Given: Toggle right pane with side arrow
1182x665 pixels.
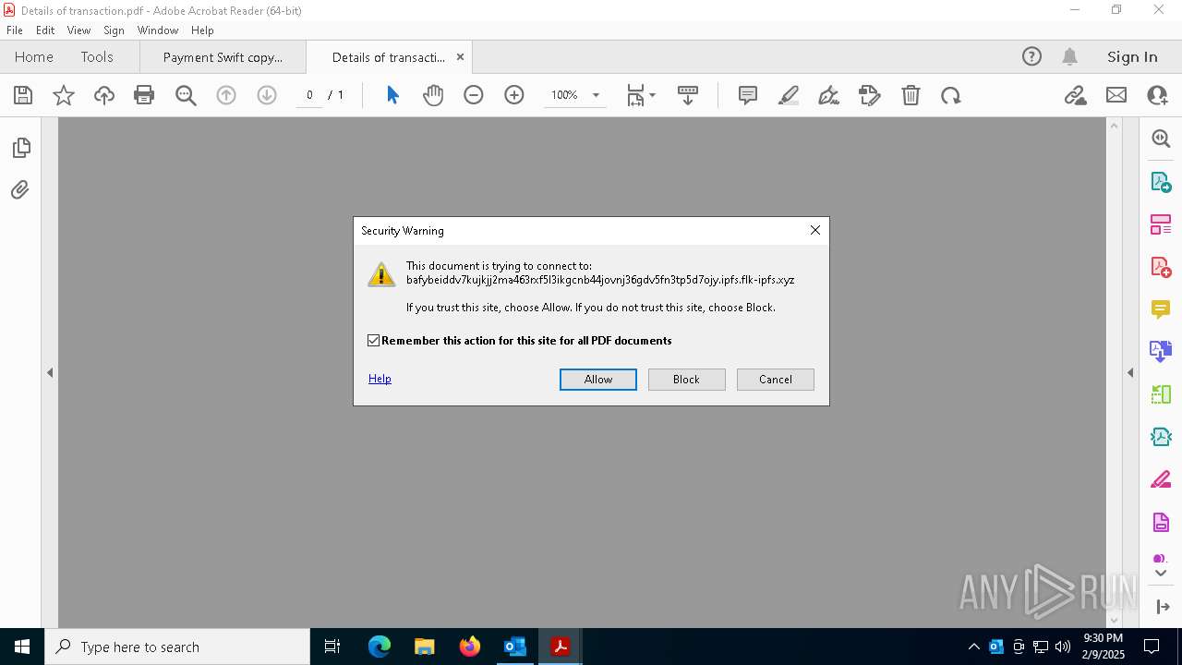Looking at the screenshot, I should coord(1130,373).
